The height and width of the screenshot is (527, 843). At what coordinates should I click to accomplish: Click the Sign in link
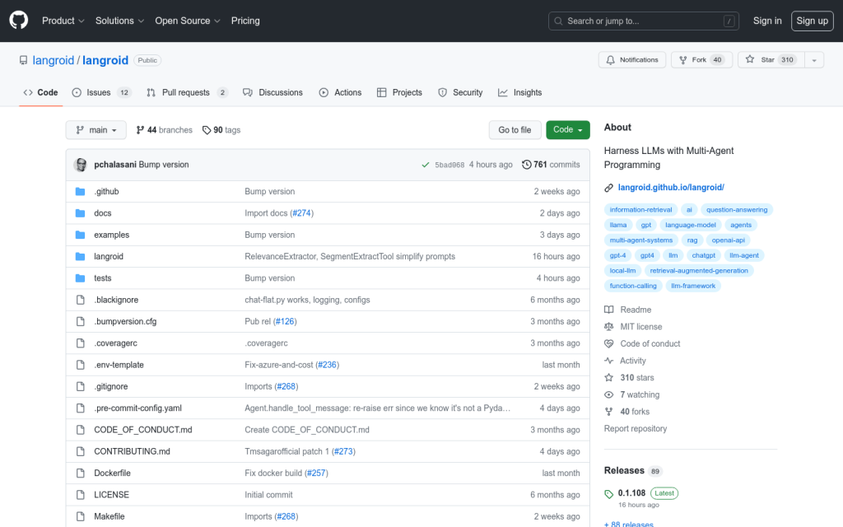click(x=766, y=21)
